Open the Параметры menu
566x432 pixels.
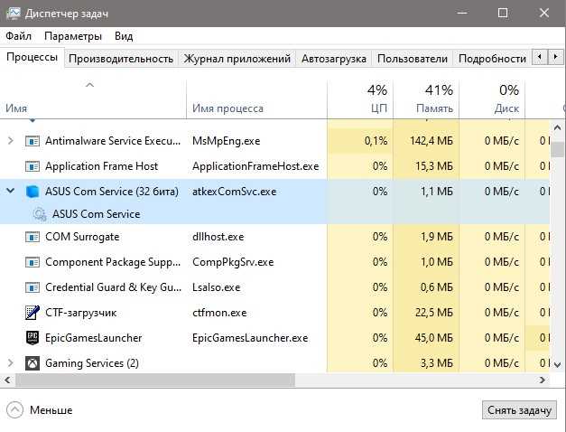73,36
